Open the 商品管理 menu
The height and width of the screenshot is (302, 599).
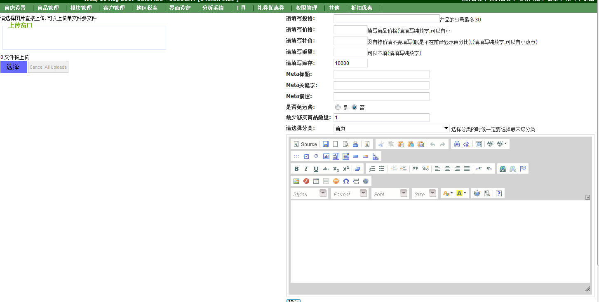(x=48, y=8)
